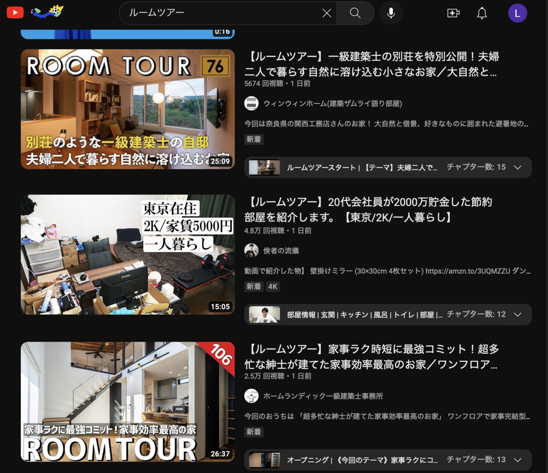Click chapter text 部屋情報 | 玄関 | キッチン | 風呂
Screen dimensions: 548x473
click(x=364, y=315)
